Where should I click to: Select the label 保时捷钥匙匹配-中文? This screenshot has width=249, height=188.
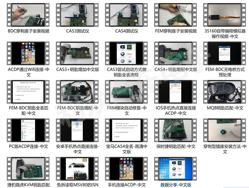[176, 146]
